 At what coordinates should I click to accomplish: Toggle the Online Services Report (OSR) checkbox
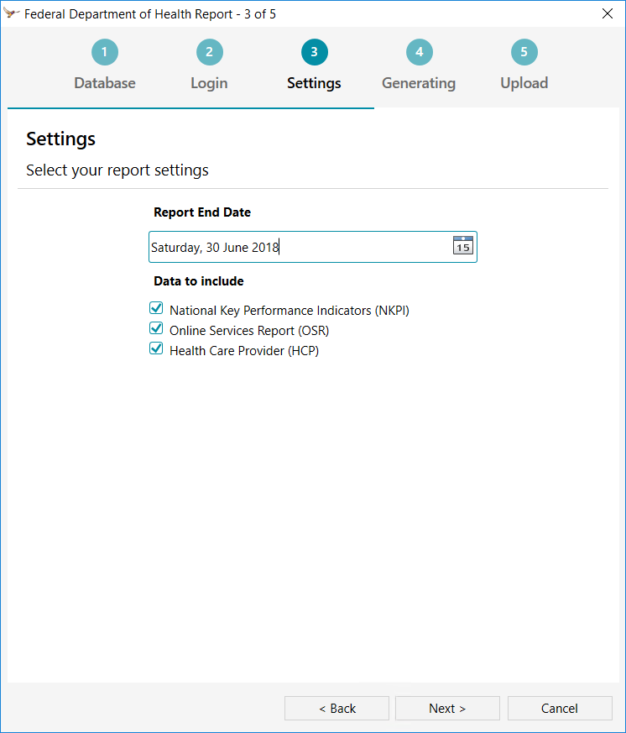coord(156,328)
